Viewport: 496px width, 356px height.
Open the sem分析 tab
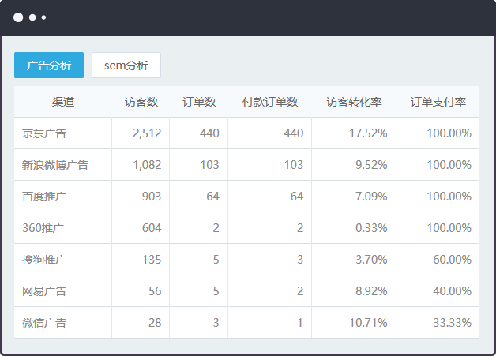tap(126, 66)
